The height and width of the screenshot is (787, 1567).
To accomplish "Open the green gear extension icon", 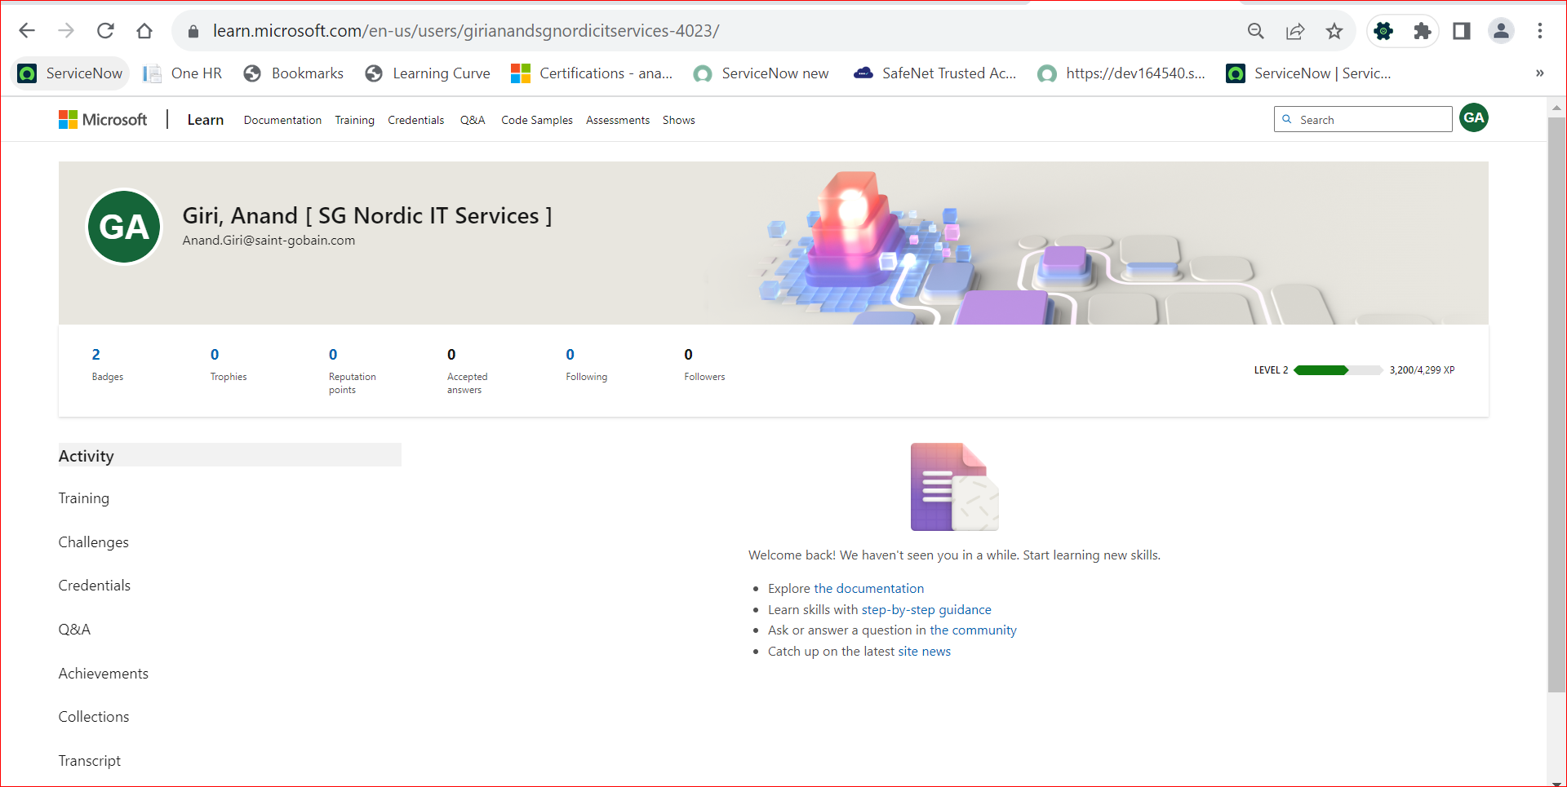I will 1383,31.
